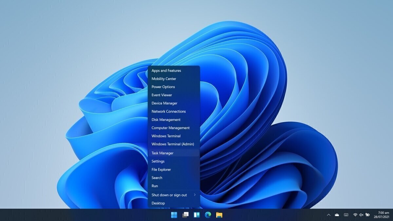Screen dimensions: 393x221
Task: Open the Run dialog
Action: tap(154, 186)
